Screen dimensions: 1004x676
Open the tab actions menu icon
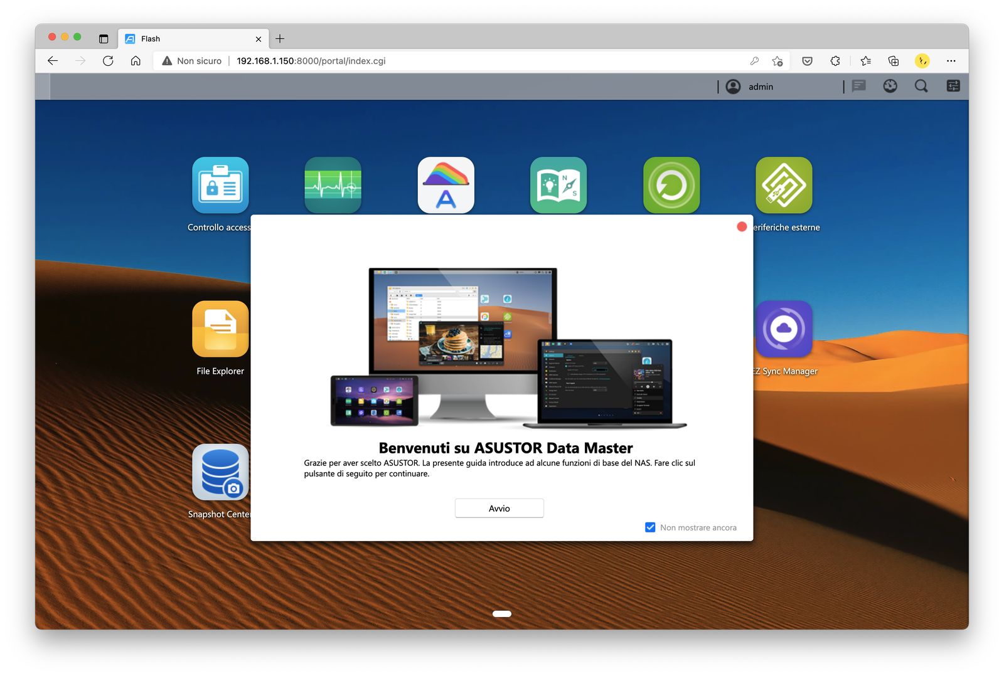click(104, 39)
